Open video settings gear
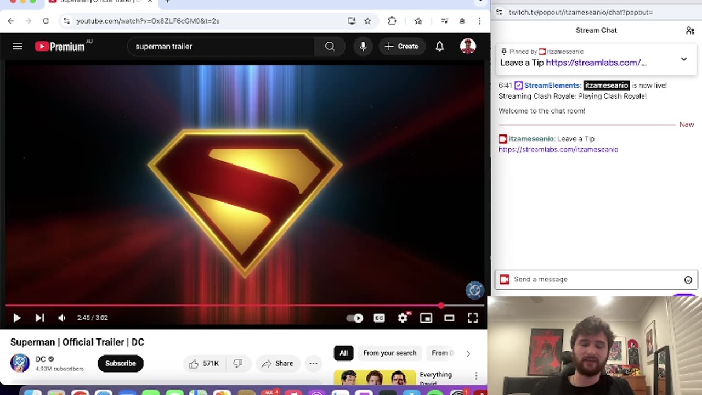Screen dimensions: 702x395 click(403, 318)
